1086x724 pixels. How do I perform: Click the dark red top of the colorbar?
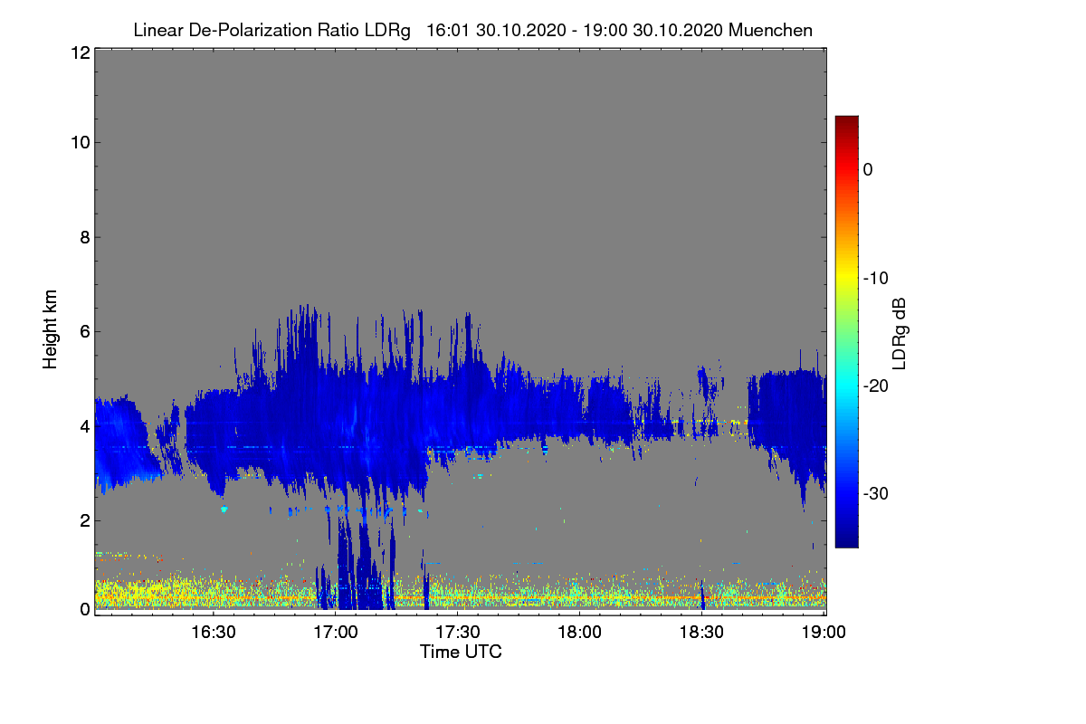click(x=846, y=122)
